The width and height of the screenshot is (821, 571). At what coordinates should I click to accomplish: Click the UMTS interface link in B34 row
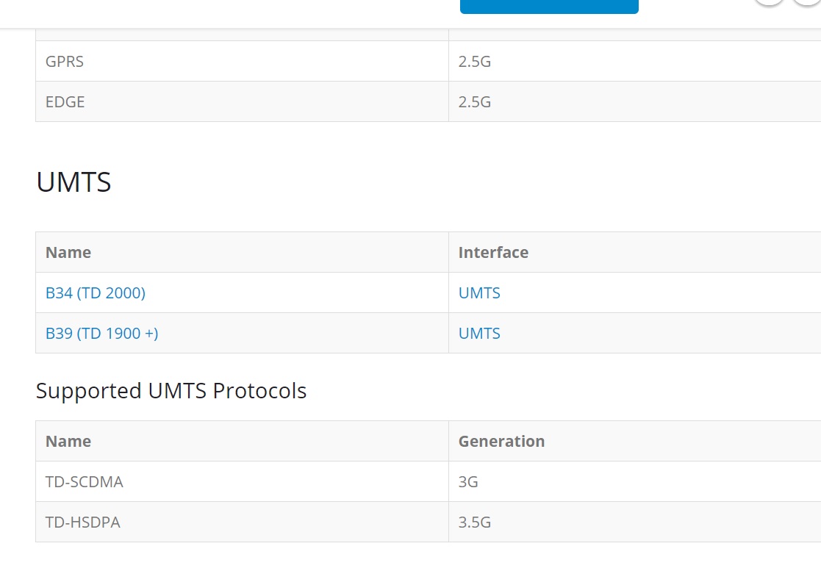pyautogui.click(x=479, y=293)
